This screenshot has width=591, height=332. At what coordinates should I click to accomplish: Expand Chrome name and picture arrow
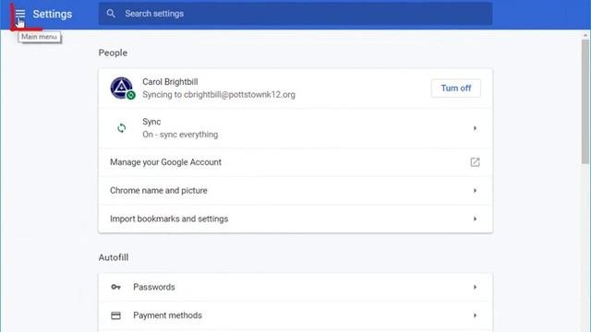click(x=475, y=191)
